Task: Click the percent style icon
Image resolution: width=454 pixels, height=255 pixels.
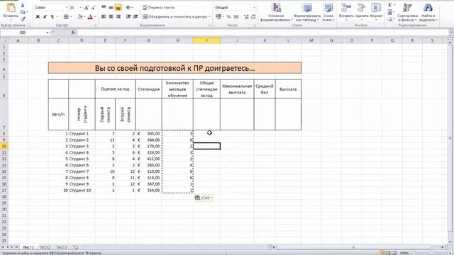Action: click(x=228, y=17)
